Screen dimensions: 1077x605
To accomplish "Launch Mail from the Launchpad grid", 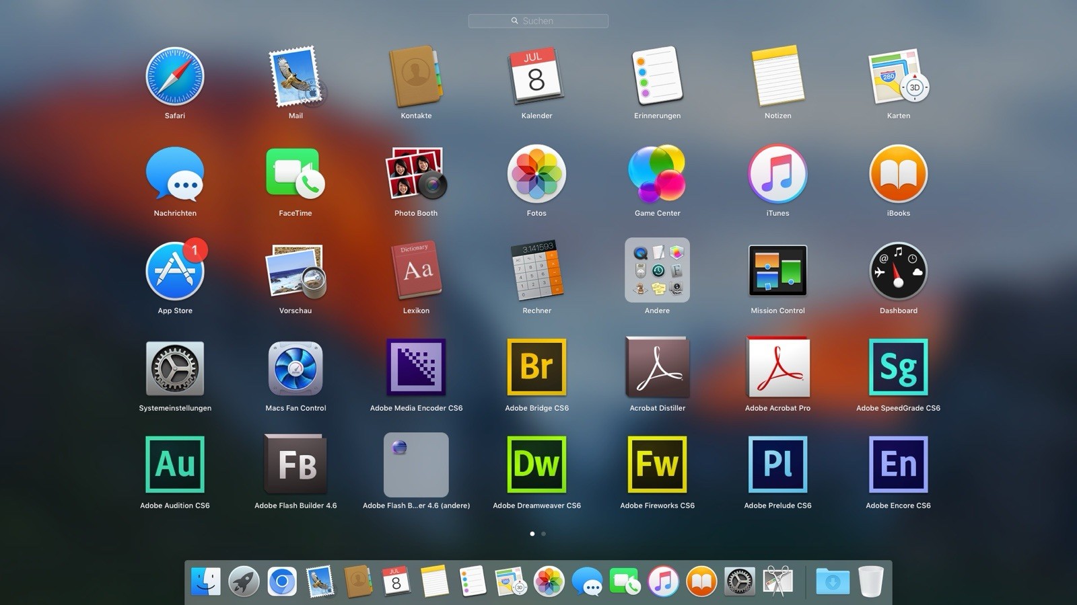I will point(296,76).
